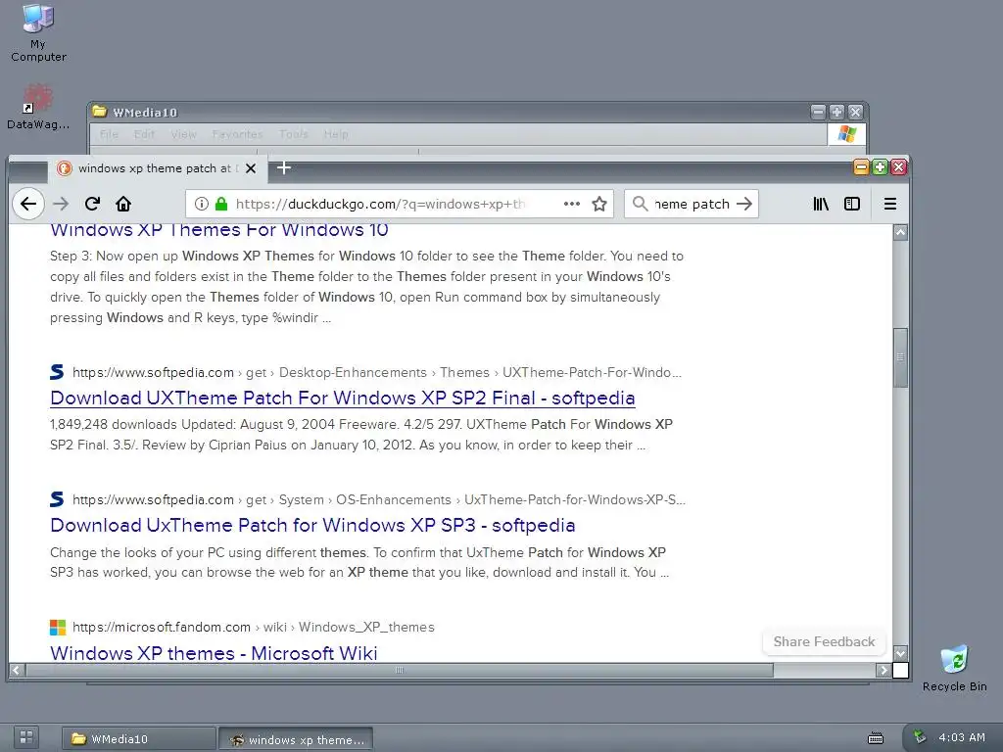Open My Computer desktop icon
This screenshot has width=1003, height=752.
coord(38,32)
